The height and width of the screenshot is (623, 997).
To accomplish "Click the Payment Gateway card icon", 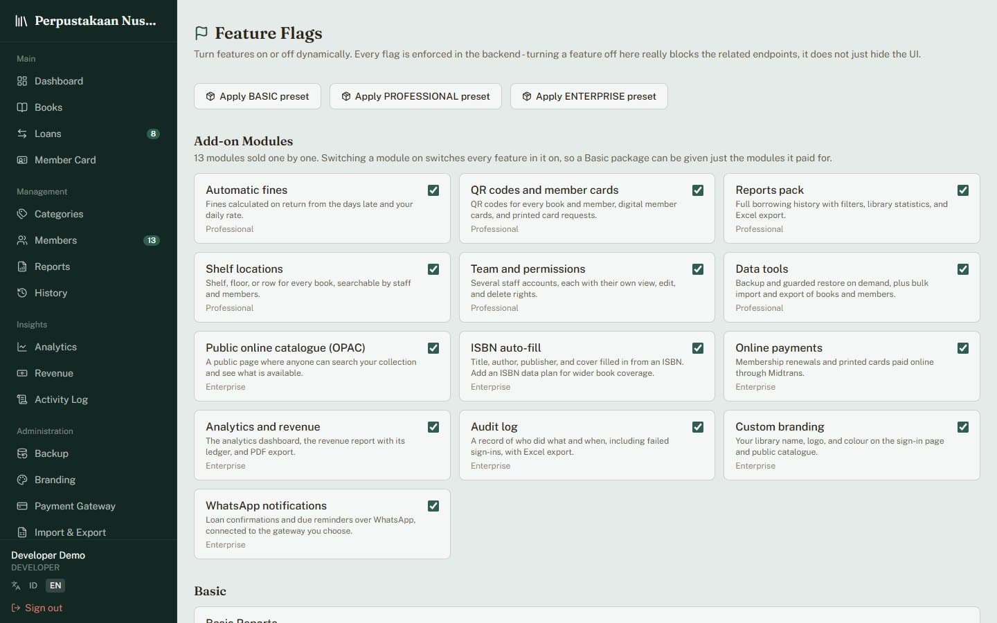I will tap(22, 506).
